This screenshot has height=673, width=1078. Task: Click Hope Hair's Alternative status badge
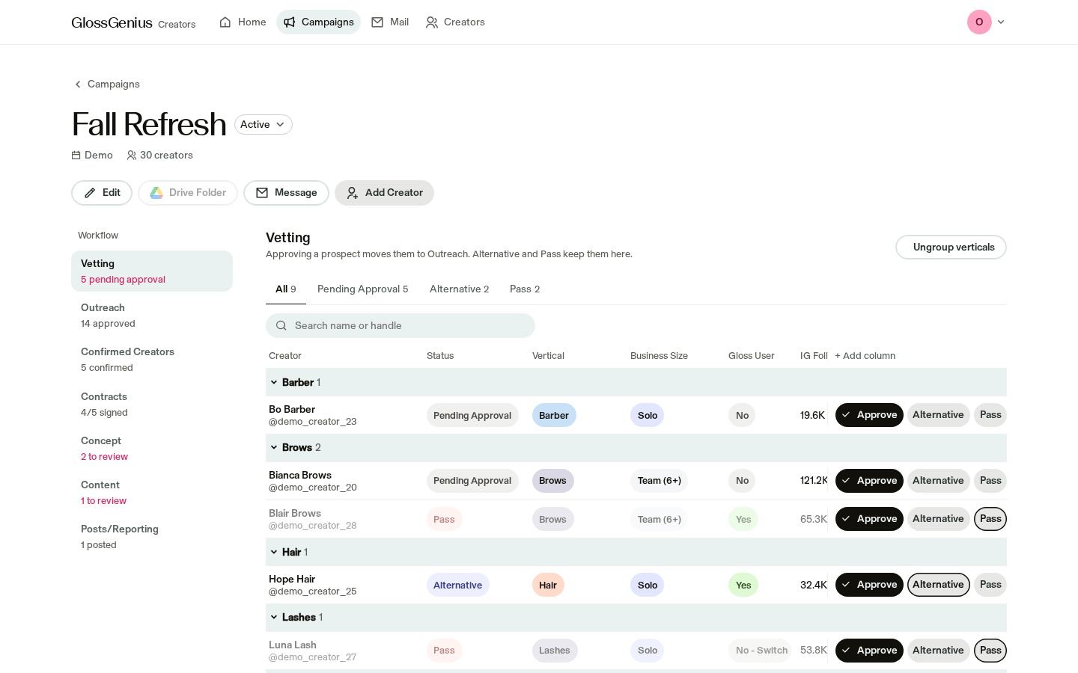coord(457,586)
